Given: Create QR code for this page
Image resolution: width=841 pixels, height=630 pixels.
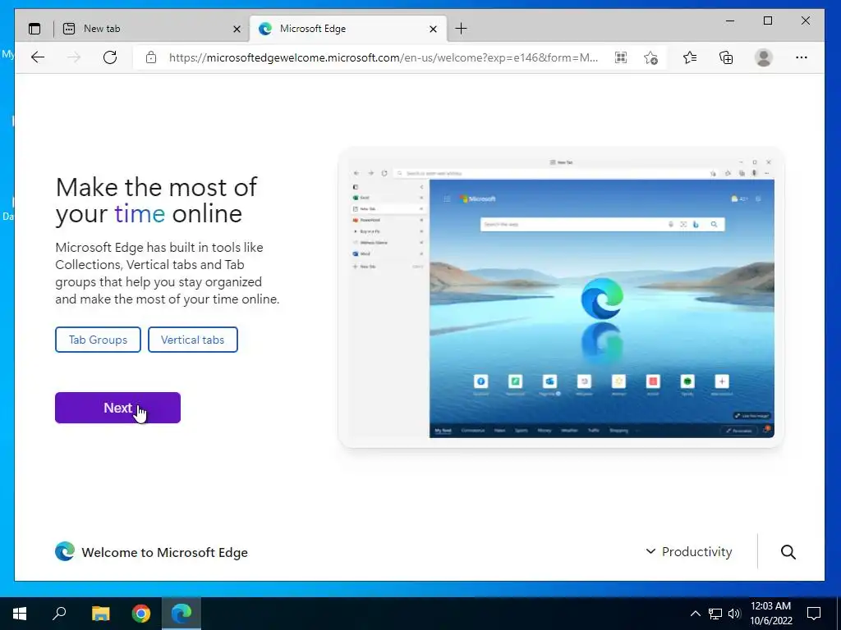Looking at the screenshot, I should [621, 57].
